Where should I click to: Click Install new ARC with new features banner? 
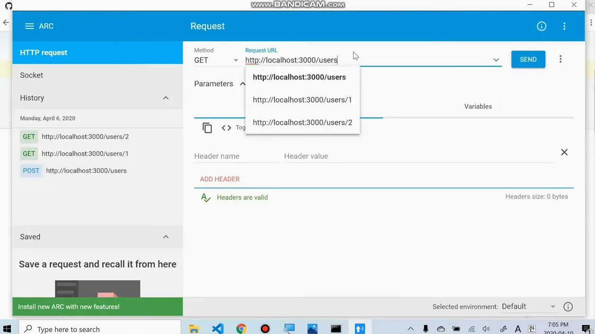[x=98, y=307]
